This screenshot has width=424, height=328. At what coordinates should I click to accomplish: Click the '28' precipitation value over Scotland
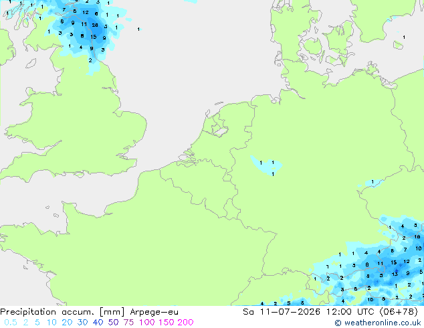[95, 25]
